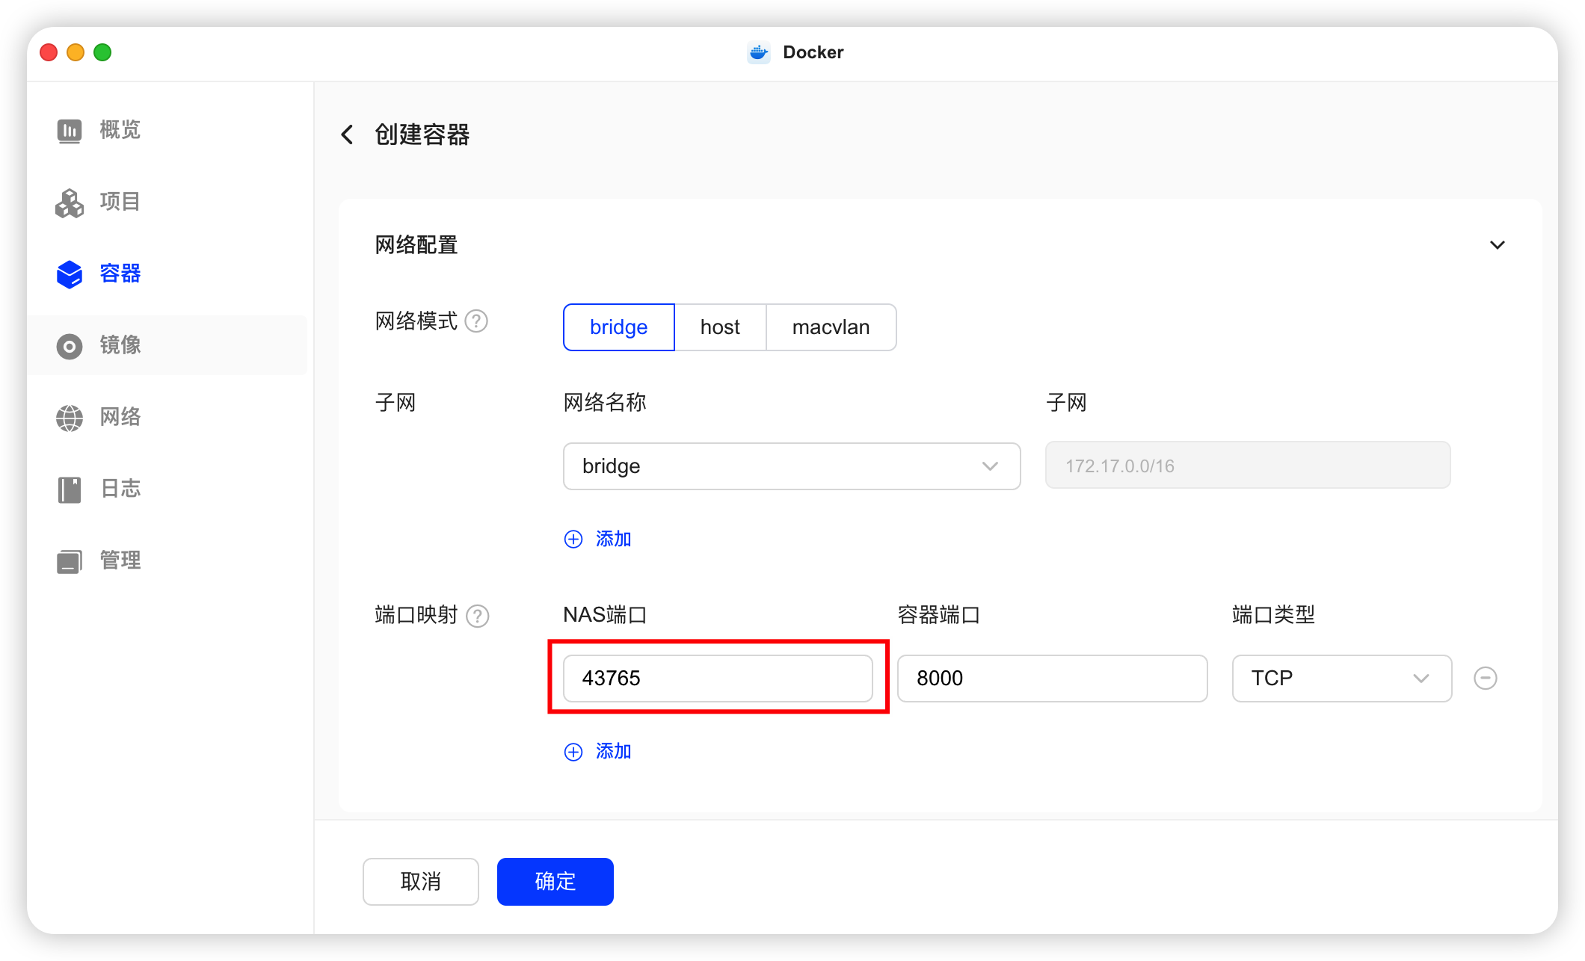Screen dimensions: 1585x961
Task: Go back using the left arrow
Action: tap(347, 135)
